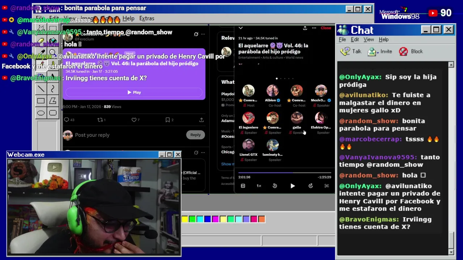The height and width of the screenshot is (260, 463).
Task: Open the File menu in Chat window
Action: tap(342, 39)
